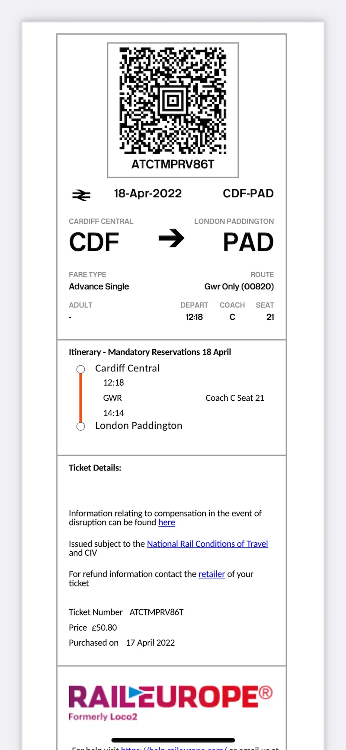Click the arrow between CDF and PAD
Viewport: 346px width, 750px height.
(x=171, y=238)
